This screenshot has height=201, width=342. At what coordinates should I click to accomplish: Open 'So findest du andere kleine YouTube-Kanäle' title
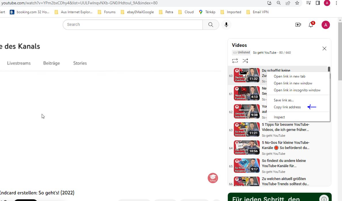(284, 163)
